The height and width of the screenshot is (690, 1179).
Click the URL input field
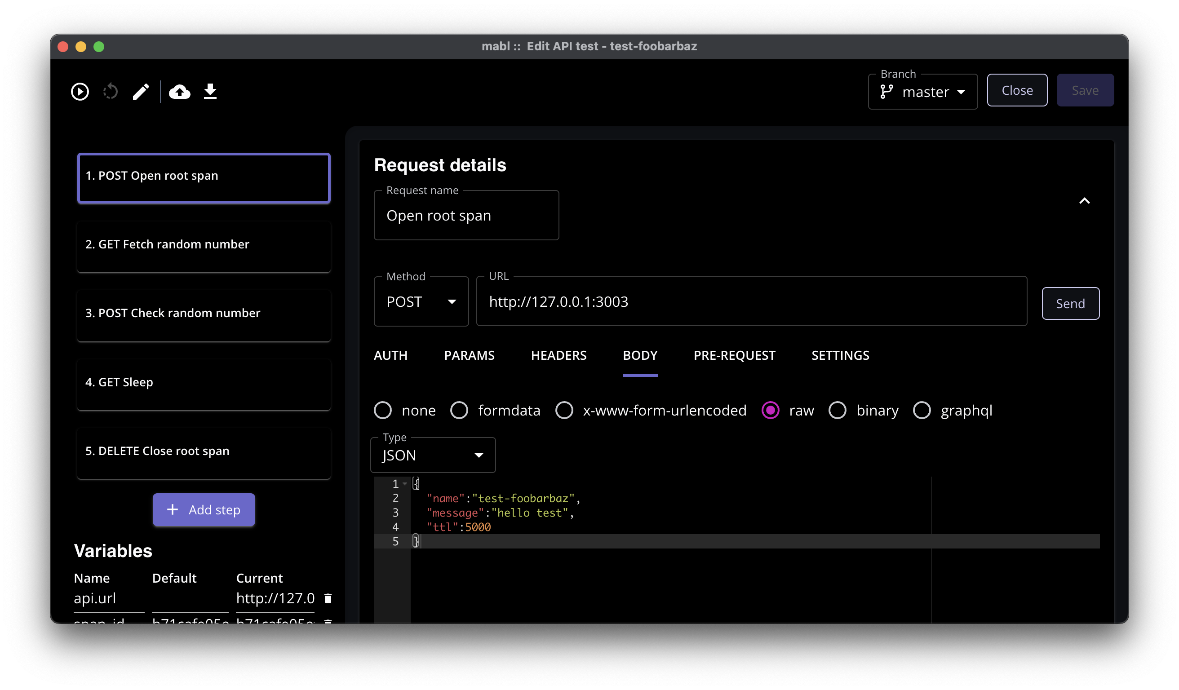pos(751,301)
